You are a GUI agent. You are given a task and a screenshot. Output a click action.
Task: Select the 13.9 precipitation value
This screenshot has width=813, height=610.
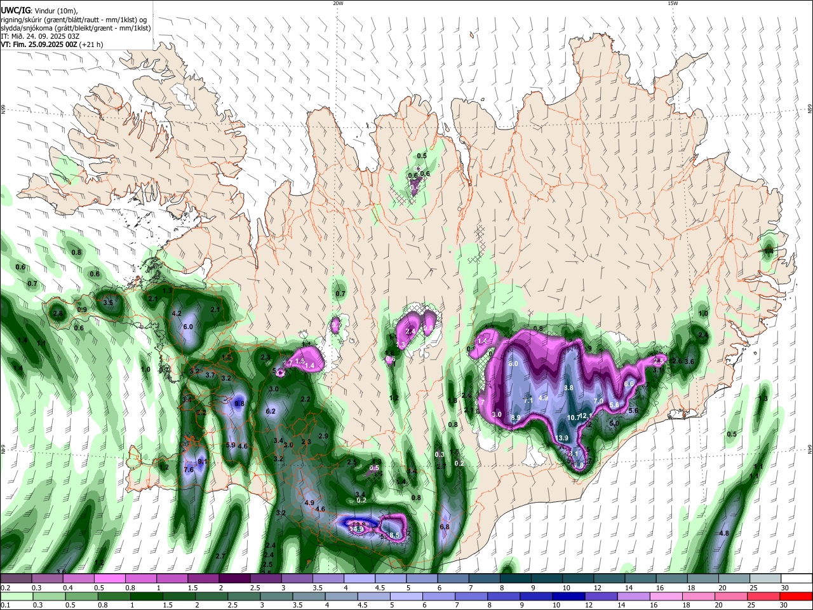pos(562,438)
